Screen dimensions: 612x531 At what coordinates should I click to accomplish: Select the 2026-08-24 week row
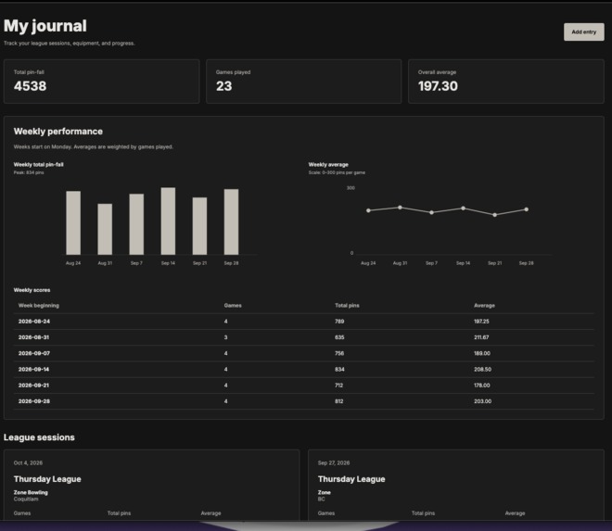click(x=303, y=322)
